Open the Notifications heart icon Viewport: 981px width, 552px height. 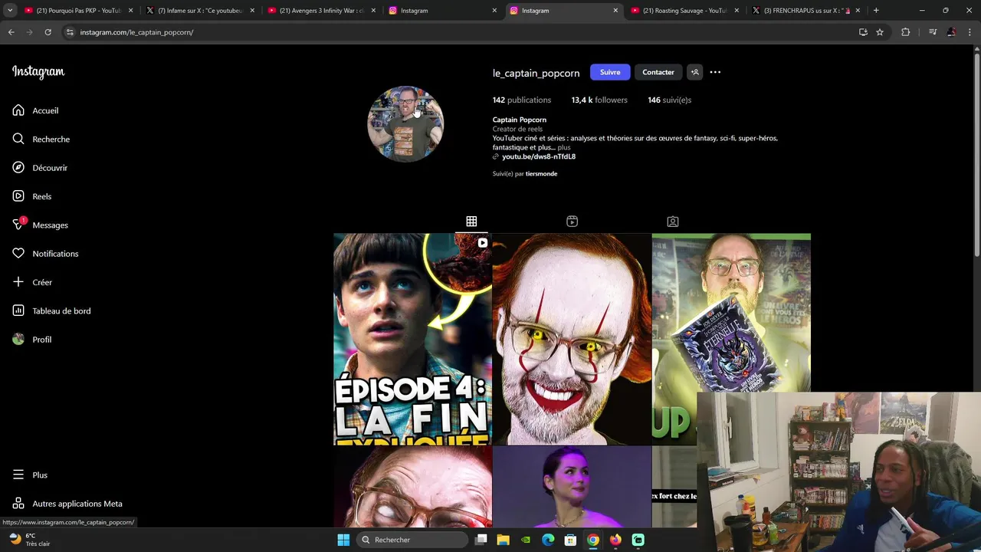(x=18, y=253)
